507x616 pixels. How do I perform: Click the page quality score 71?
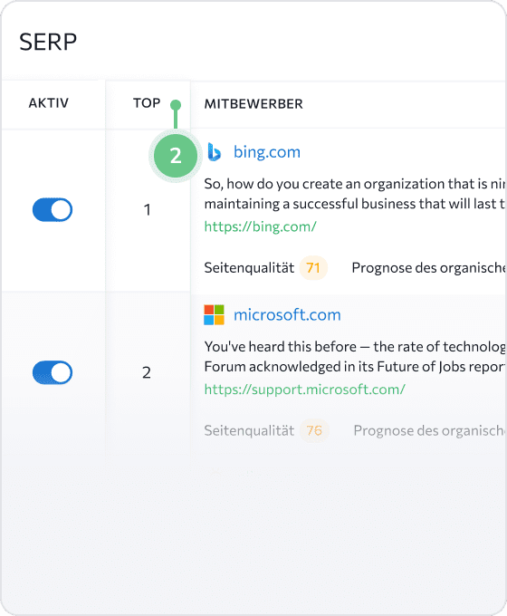point(313,268)
